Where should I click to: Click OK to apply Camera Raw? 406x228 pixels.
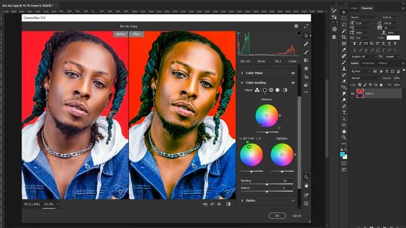[x=277, y=216]
